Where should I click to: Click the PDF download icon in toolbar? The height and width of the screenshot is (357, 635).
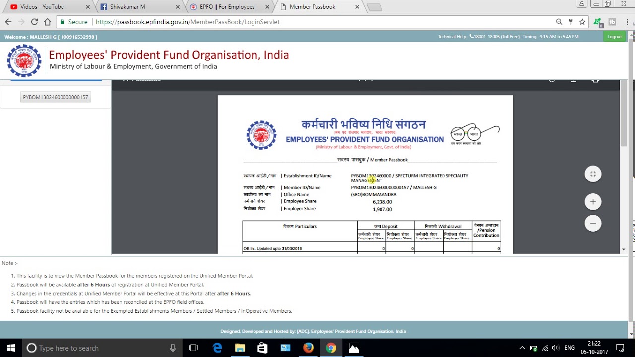[x=573, y=80]
